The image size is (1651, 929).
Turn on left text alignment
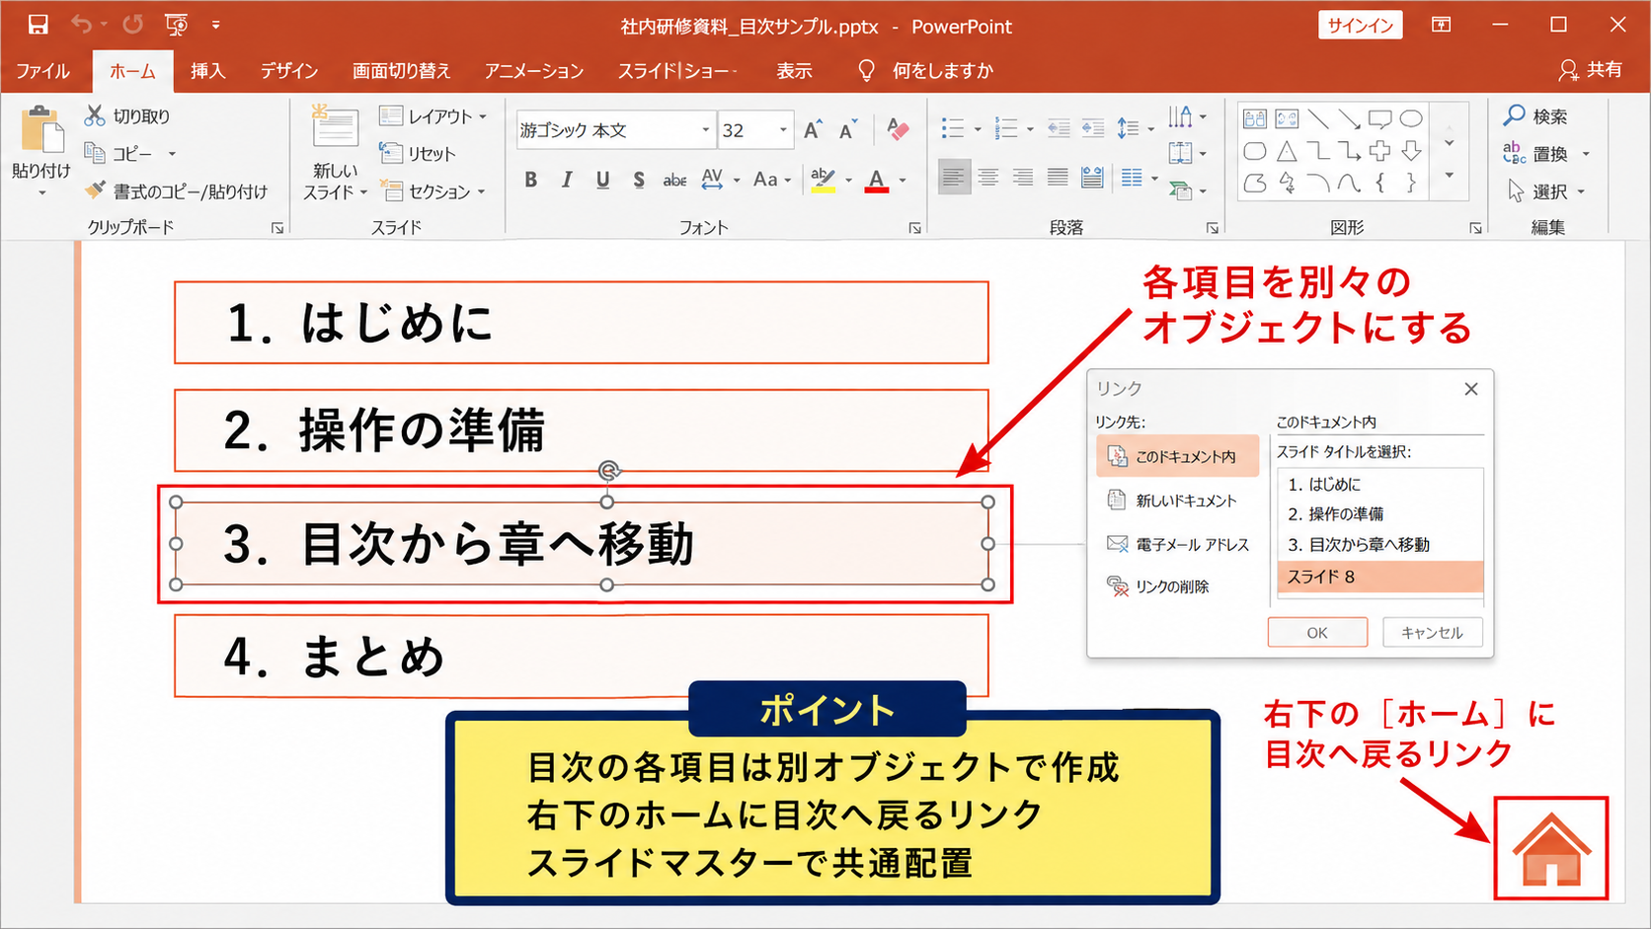(953, 177)
